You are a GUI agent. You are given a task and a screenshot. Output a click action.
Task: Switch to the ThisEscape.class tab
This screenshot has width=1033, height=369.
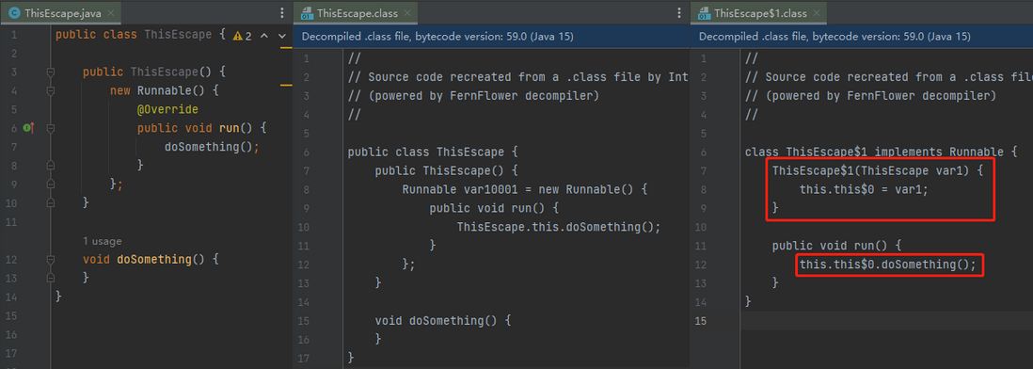point(355,12)
